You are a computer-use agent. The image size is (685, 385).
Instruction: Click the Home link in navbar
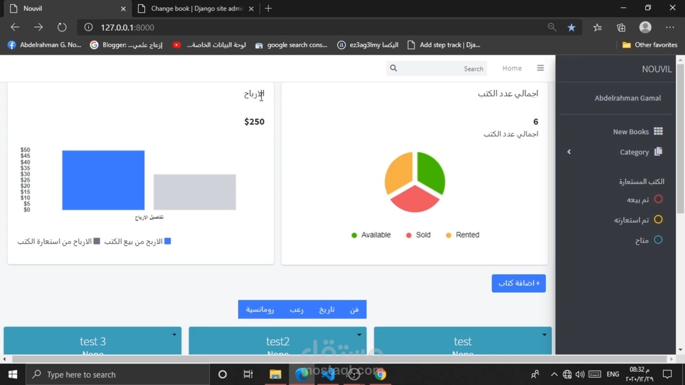click(x=512, y=68)
